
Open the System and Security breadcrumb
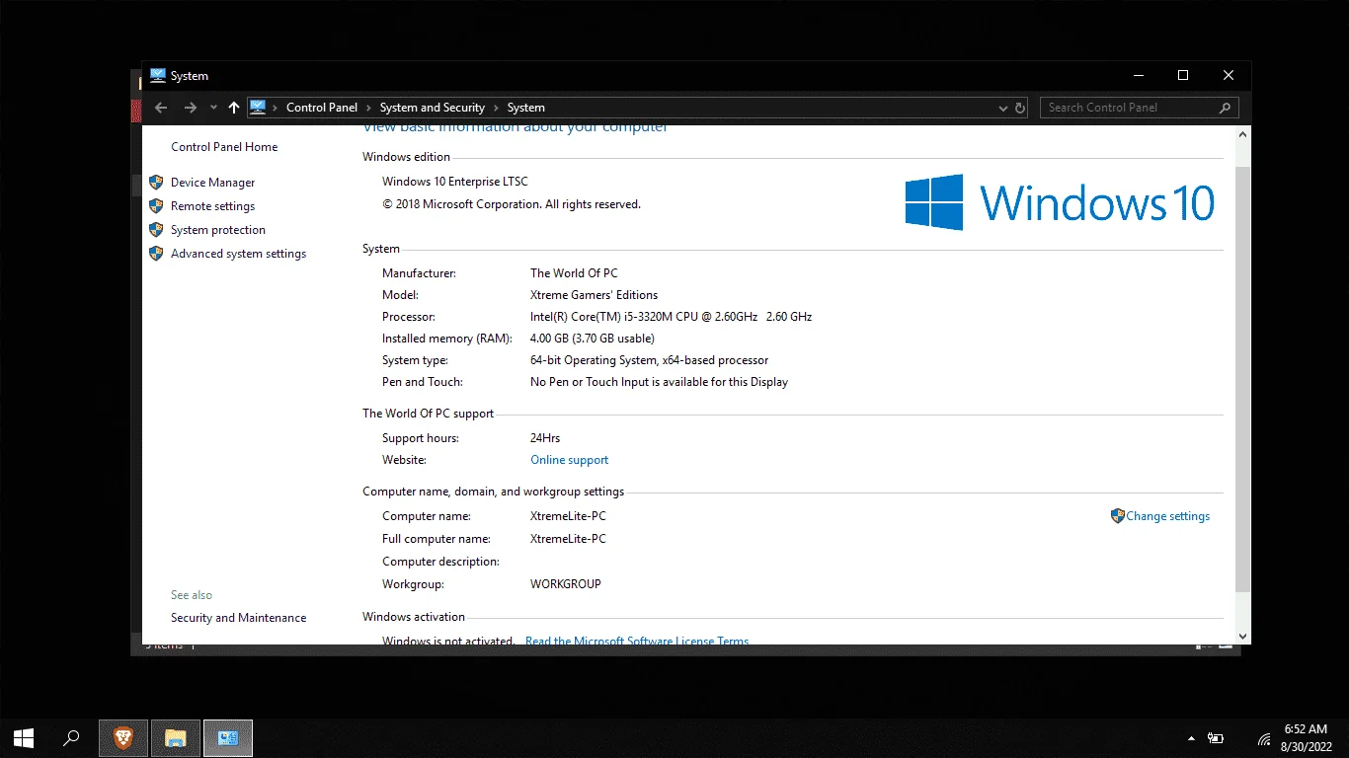point(433,108)
